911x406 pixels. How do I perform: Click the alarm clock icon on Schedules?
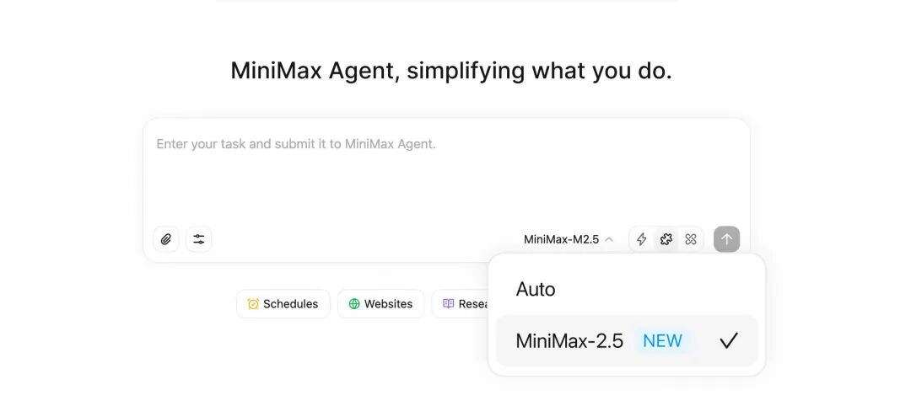click(253, 304)
